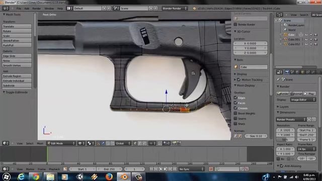Enable the Sharp overlay checkbox
This screenshot has width=322, height=181.
pyautogui.click(x=235, y=124)
